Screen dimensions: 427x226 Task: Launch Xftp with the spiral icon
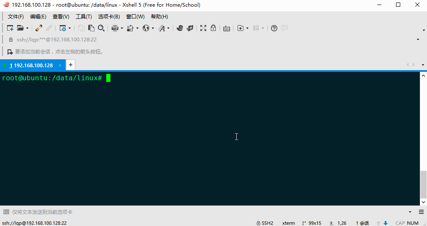179,28
